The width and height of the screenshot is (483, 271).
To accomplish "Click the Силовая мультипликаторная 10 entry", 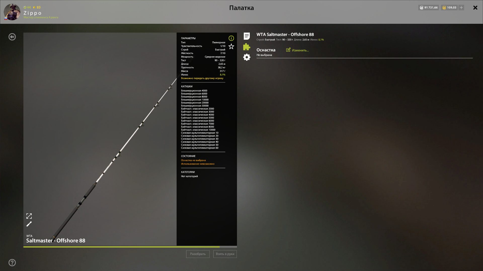I will click(x=199, y=133).
